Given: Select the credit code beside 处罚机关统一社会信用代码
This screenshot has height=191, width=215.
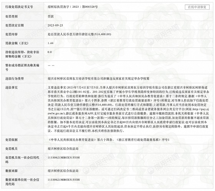Looking at the screenshot, I should pos(64,157).
